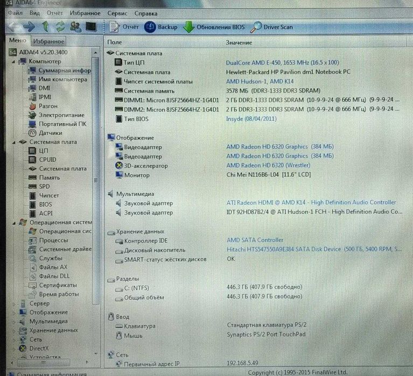Expand the Отображение tree node
413x376 pixels.
14,313
